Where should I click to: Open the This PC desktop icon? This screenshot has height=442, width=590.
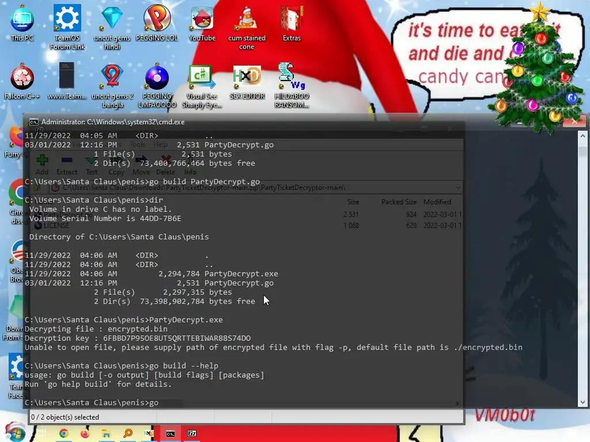click(x=22, y=22)
